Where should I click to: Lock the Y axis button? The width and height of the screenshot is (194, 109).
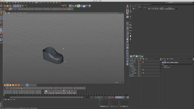[x=17, y=6]
